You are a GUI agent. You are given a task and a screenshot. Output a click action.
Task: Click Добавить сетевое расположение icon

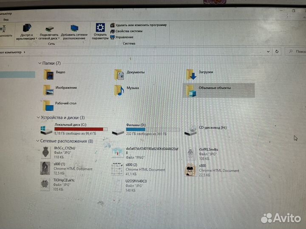pyautogui.click(x=74, y=29)
